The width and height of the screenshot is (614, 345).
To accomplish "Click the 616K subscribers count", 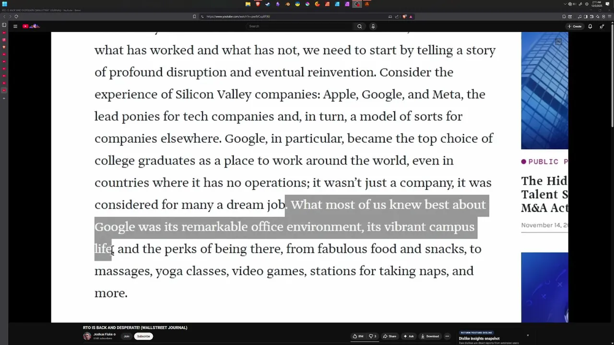I will point(103,339).
